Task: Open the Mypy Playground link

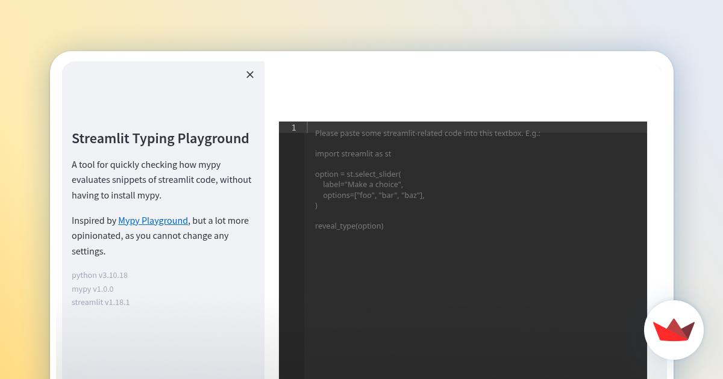Action: click(153, 220)
